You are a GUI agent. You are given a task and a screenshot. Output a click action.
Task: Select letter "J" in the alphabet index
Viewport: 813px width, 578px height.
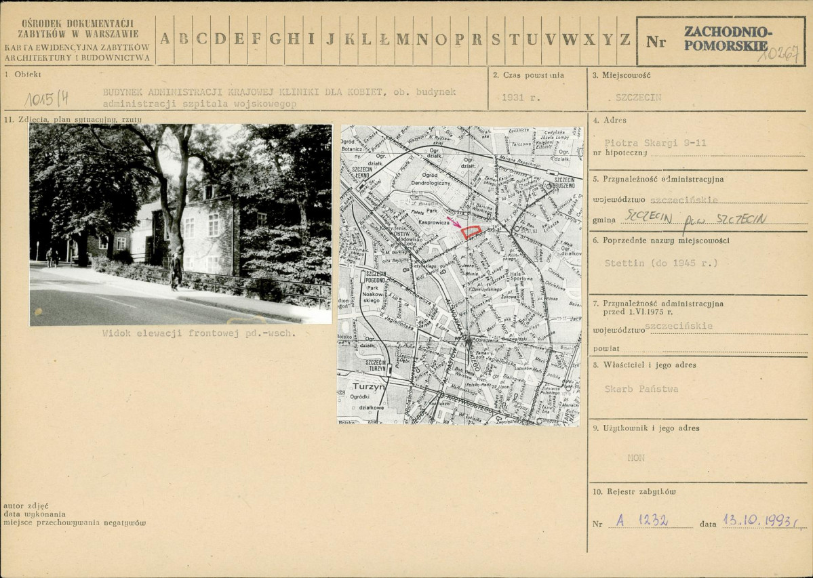click(330, 39)
